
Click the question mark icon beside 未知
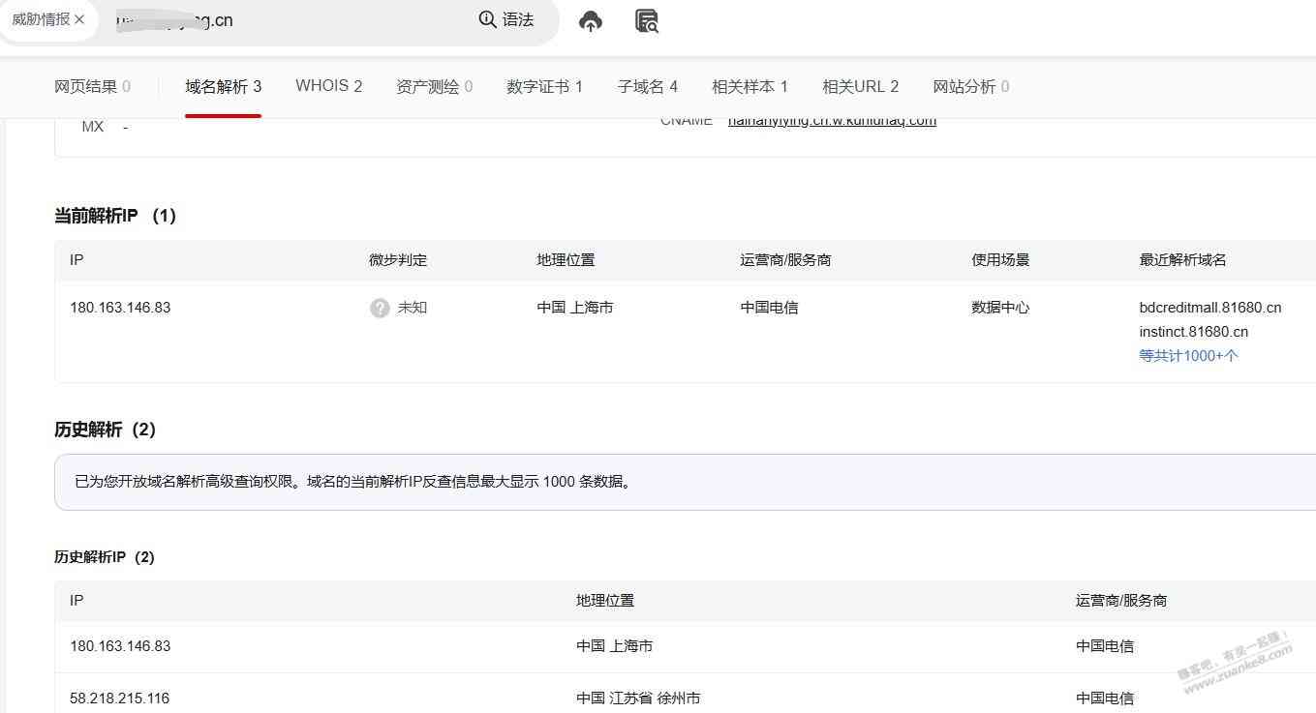point(380,308)
